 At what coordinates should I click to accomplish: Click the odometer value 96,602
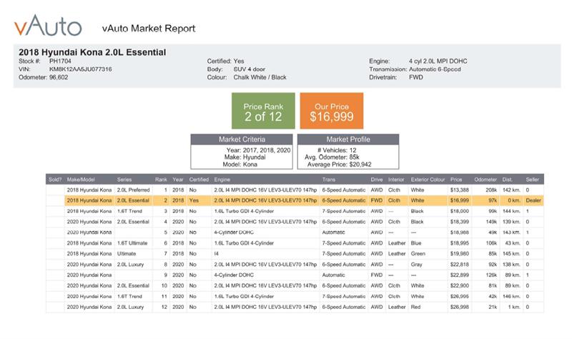point(59,77)
